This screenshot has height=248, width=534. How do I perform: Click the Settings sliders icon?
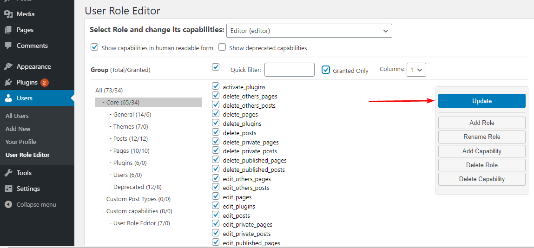pyautogui.click(x=8, y=189)
